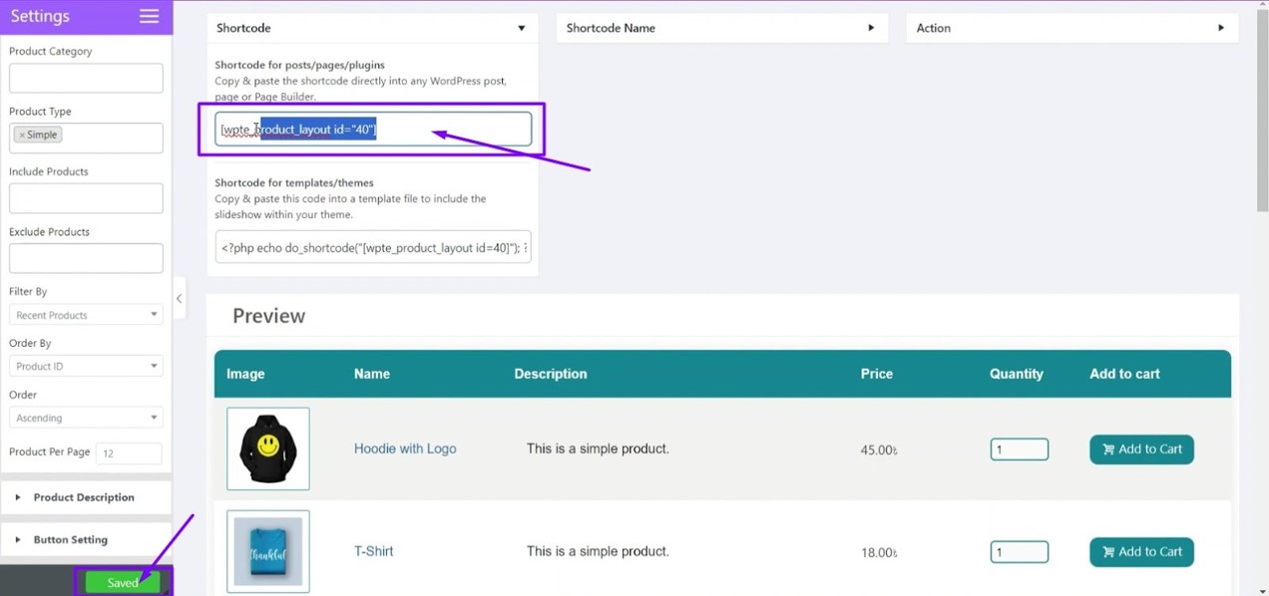Expand the Action panel arrow
1269x596 pixels.
click(x=1221, y=28)
